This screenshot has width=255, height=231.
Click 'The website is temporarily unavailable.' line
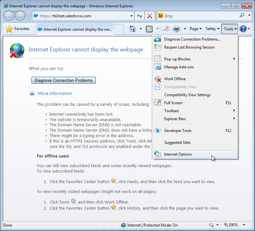tap(86, 119)
